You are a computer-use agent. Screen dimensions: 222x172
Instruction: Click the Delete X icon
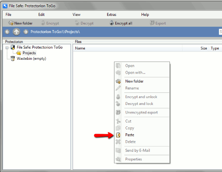(x=118, y=142)
